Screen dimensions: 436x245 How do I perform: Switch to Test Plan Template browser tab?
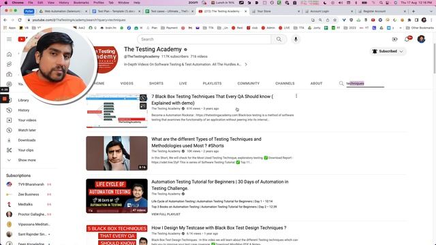[x=116, y=12]
